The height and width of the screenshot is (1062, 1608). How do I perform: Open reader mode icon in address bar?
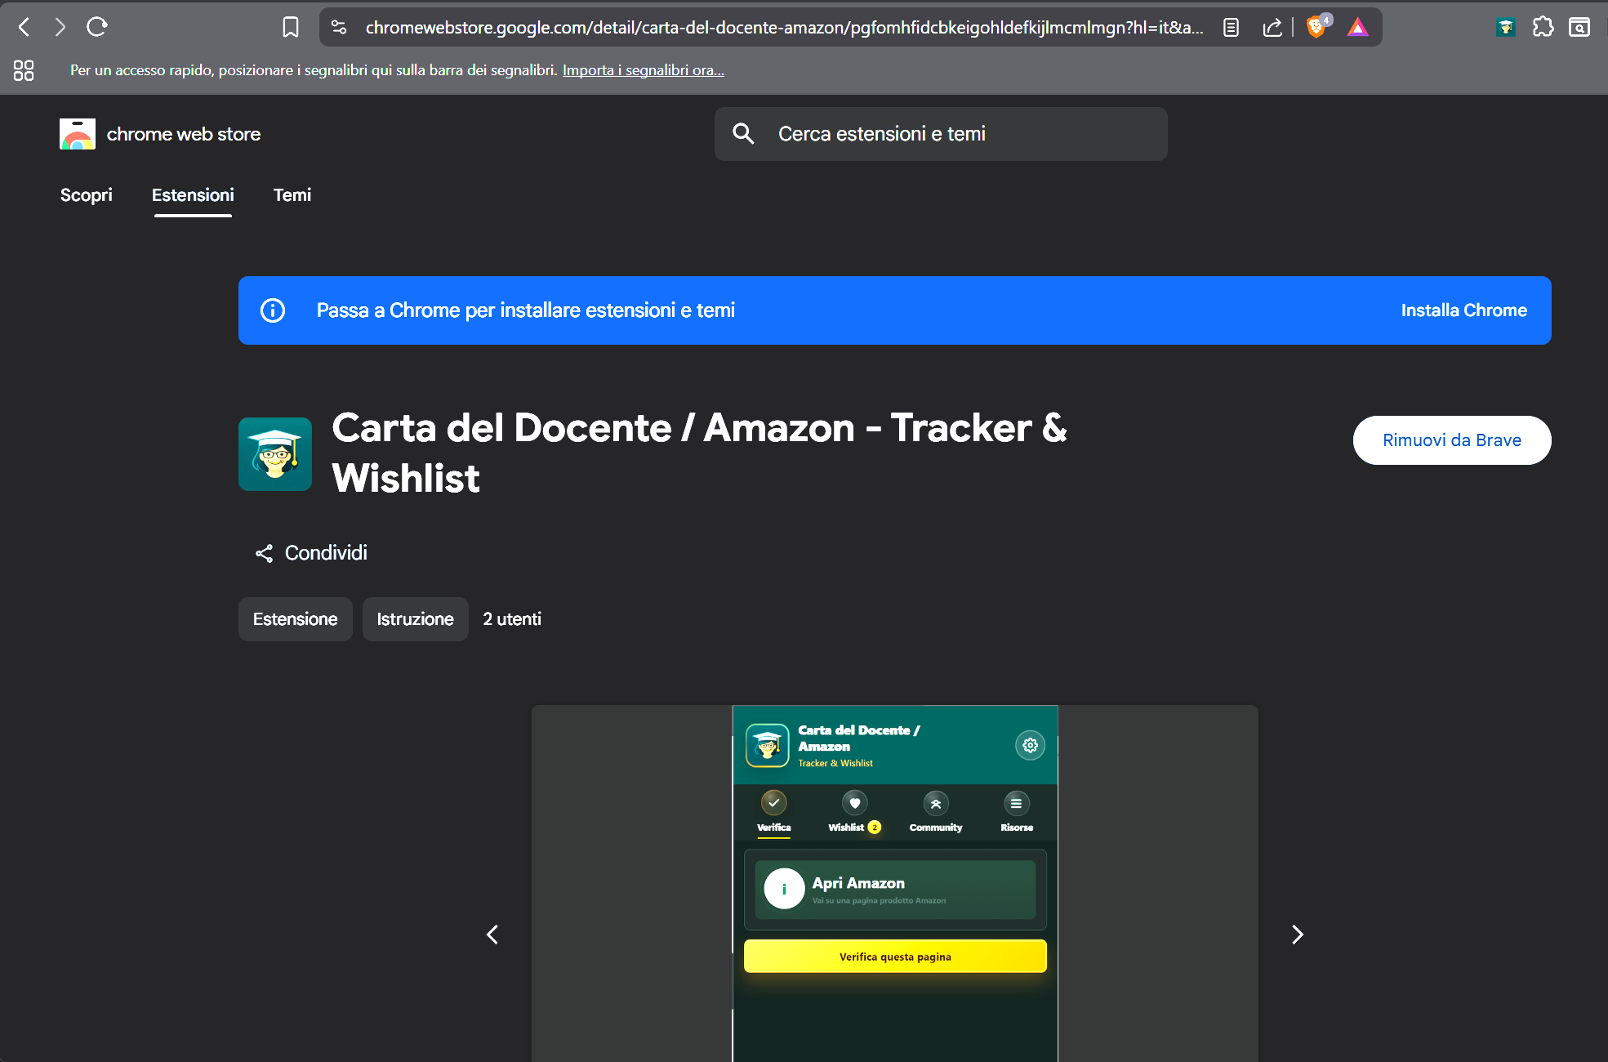1231,28
